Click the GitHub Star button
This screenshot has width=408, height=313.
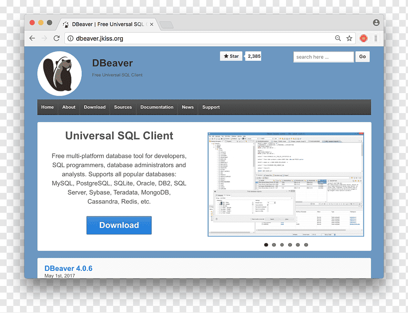[x=231, y=56]
